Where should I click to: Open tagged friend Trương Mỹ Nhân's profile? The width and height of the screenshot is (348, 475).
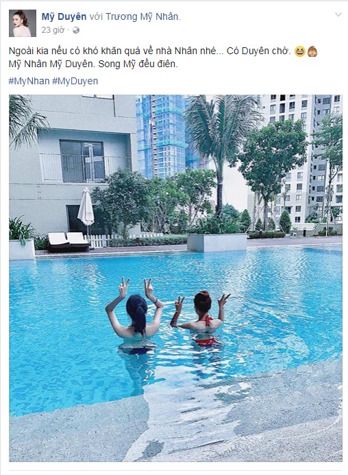pyautogui.click(x=142, y=16)
